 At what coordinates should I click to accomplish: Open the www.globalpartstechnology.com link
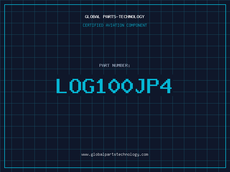[115, 155]
